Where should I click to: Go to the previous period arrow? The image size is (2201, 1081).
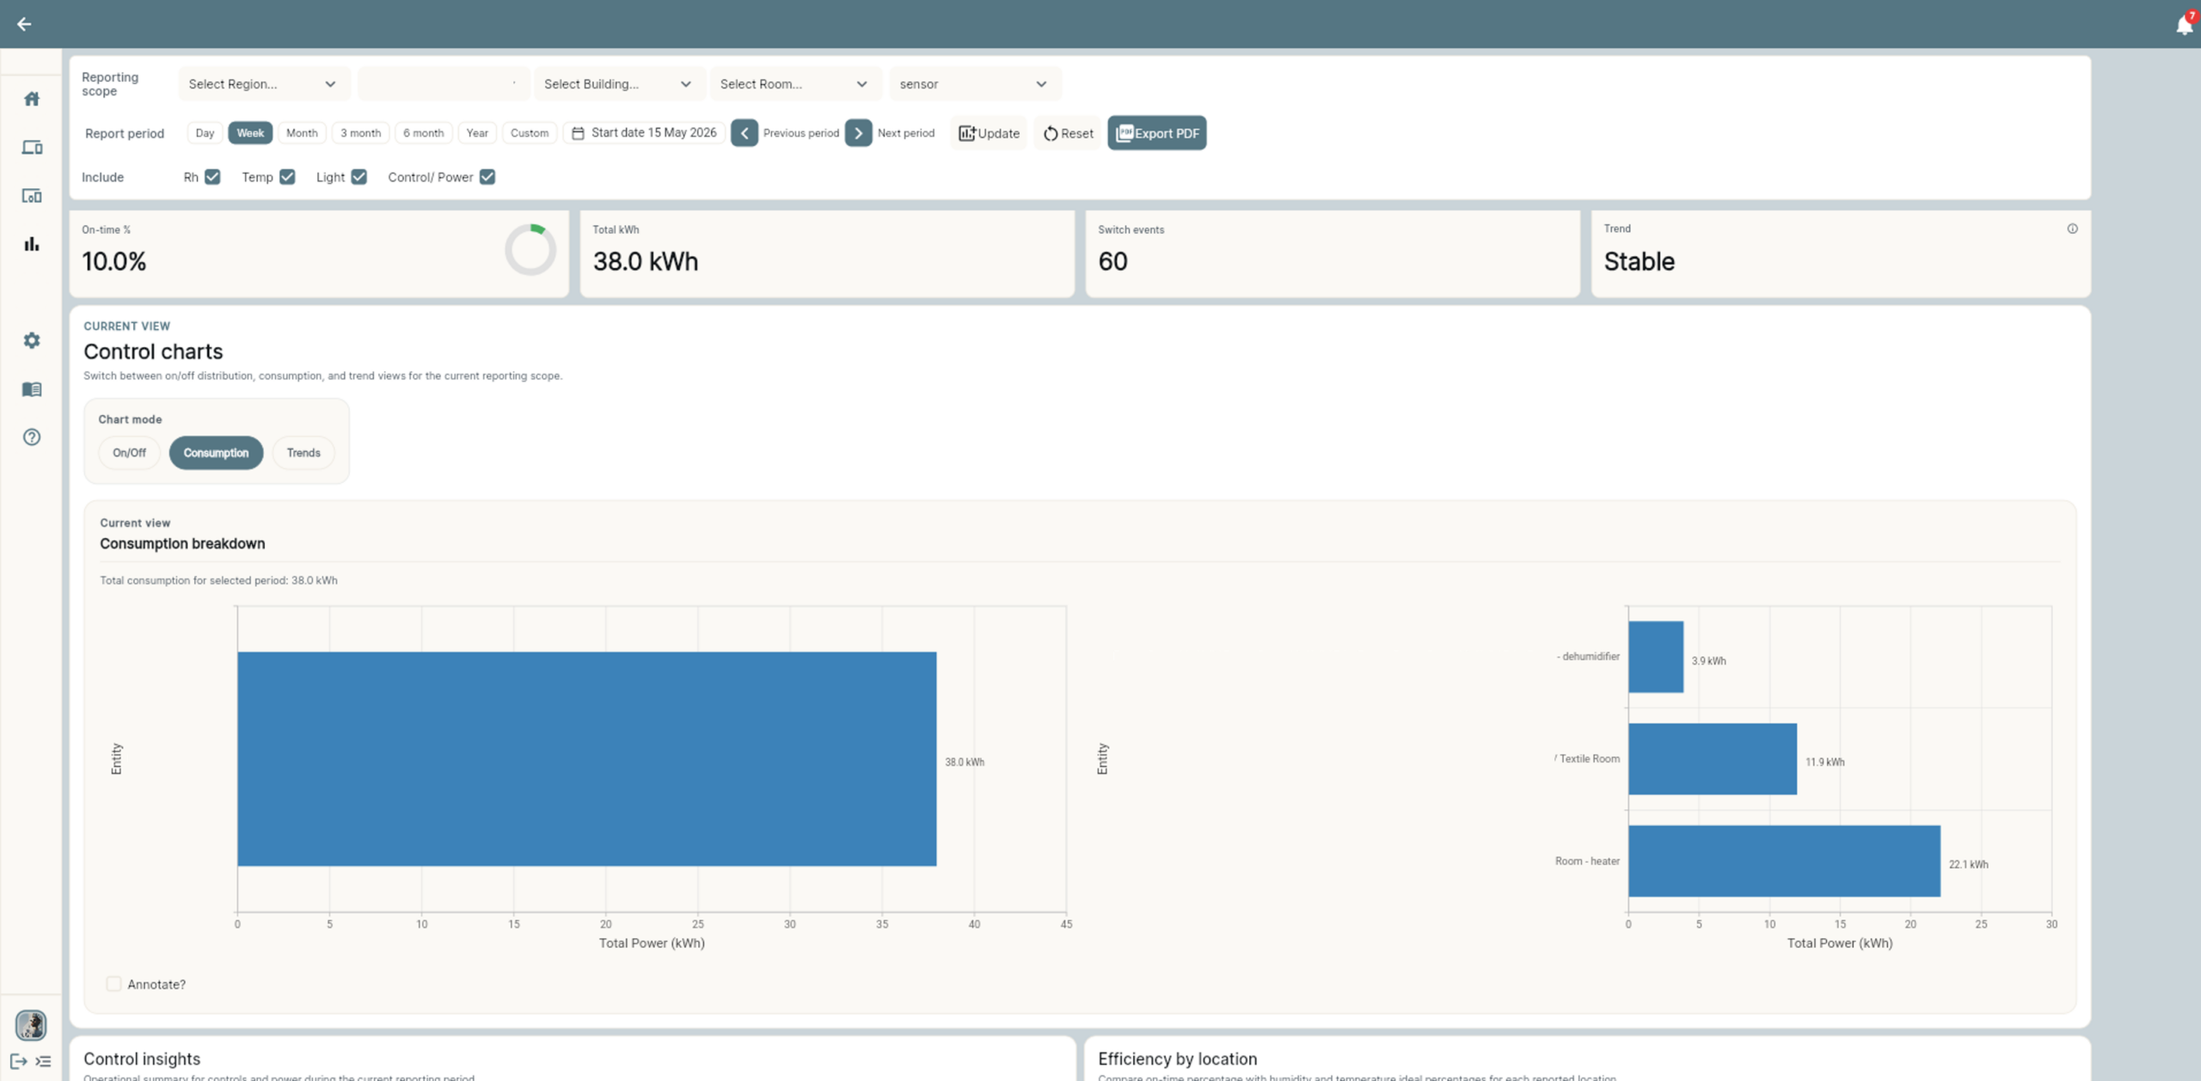click(745, 133)
